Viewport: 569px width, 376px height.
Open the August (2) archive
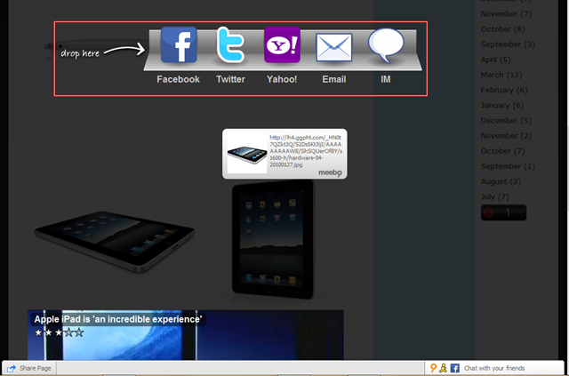pos(501,181)
